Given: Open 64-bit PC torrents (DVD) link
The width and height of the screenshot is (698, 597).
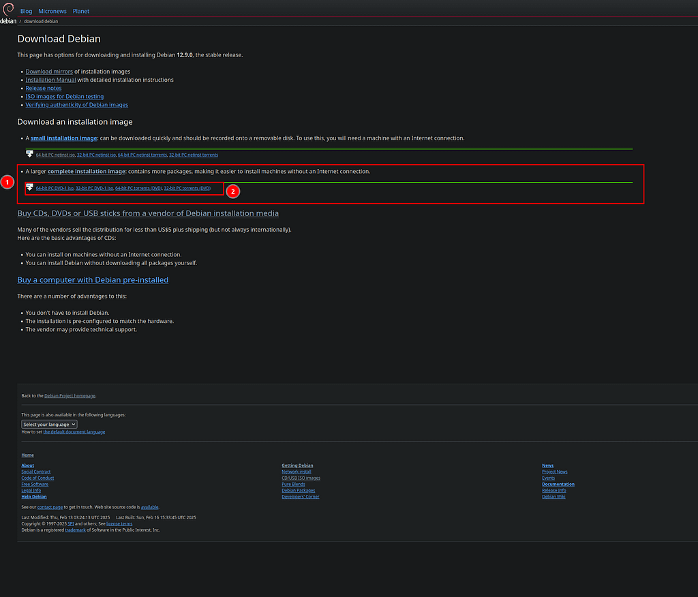Looking at the screenshot, I should (x=138, y=188).
